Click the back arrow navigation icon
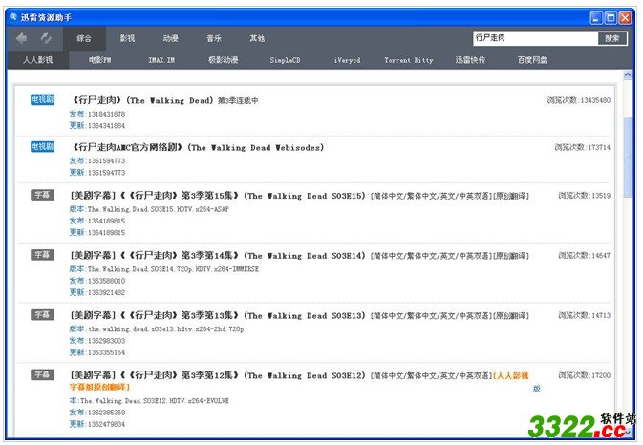Image resolution: width=643 pixels, height=445 pixels. click(21, 38)
